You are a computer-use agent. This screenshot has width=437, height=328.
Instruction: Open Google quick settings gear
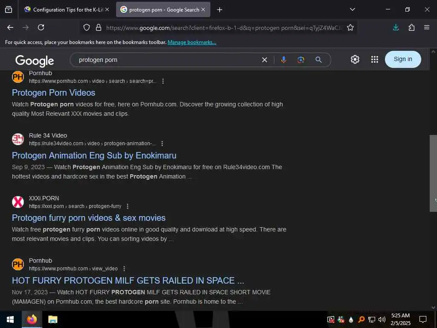(355, 59)
